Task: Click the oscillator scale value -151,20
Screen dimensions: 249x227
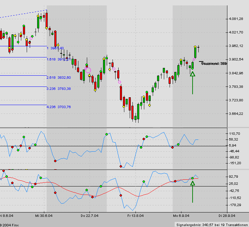Action: [x=235, y=163]
